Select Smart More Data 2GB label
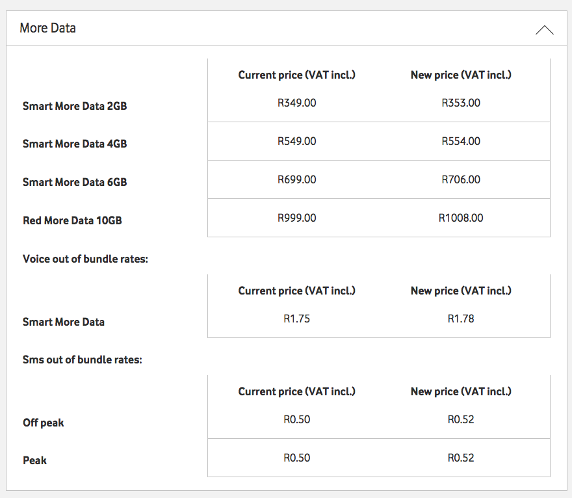Viewport: 572px width, 498px height. click(x=75, y=106)
